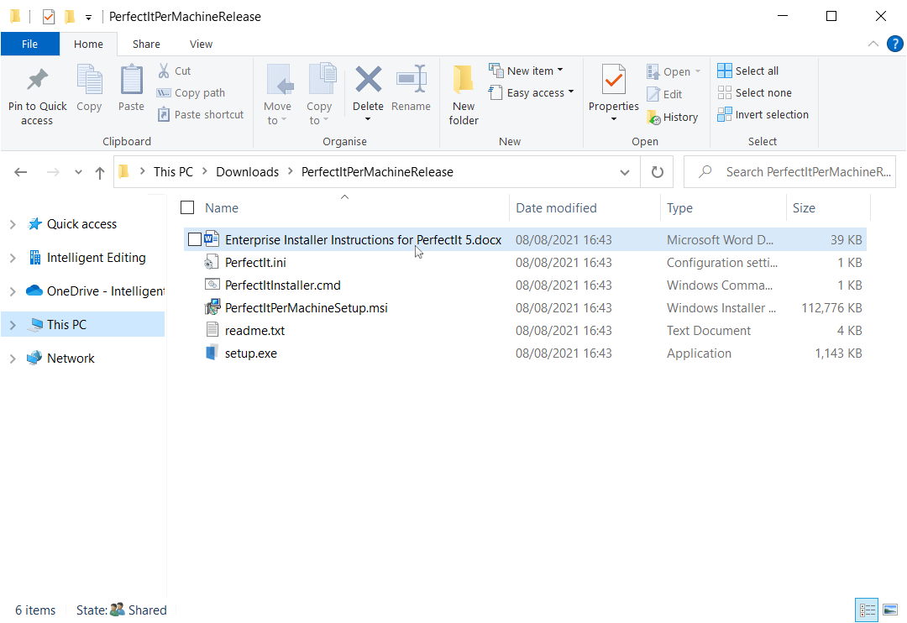The height and width of the screenshot is (623, 907).
Task: Tick checkbox for Enterprise Installer Instructions docx
Action: point(195,239)
